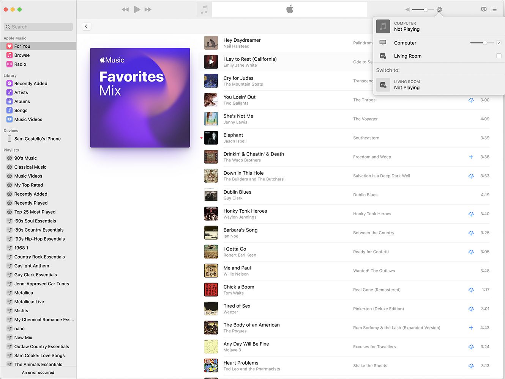Click the An error occurred status text

click(38, 373)
